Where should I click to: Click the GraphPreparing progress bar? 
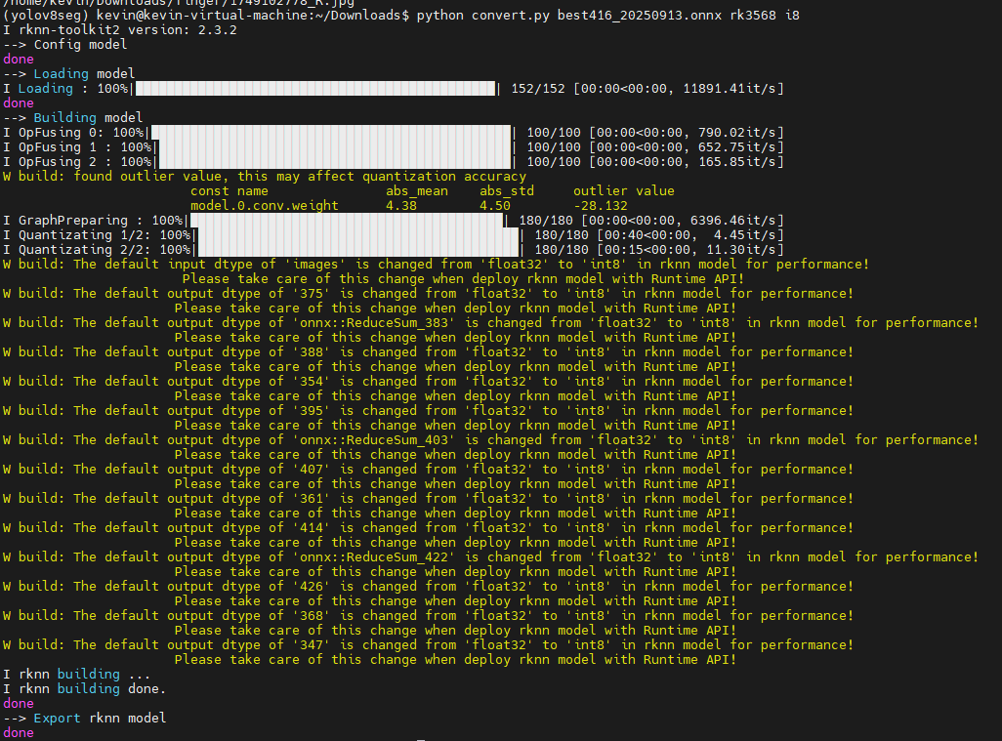(347, 221)
